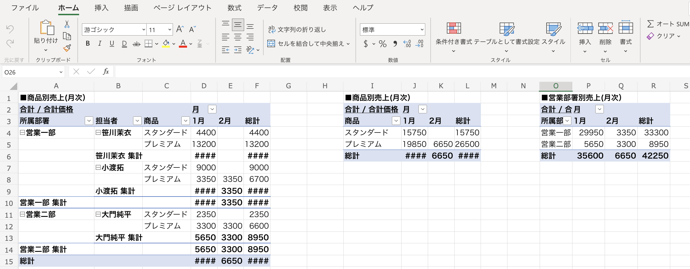Screen dimensions: 690x269
Task: Open 月 filter dropdown in column D
Action: coord(212,109)
